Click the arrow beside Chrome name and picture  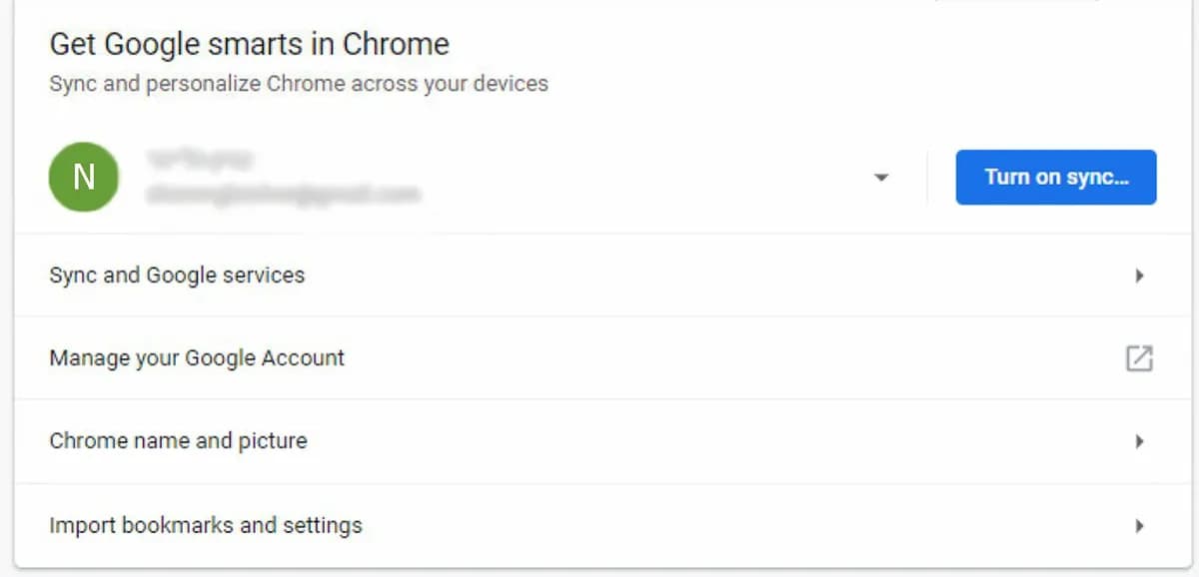[x=1139, y=441]
